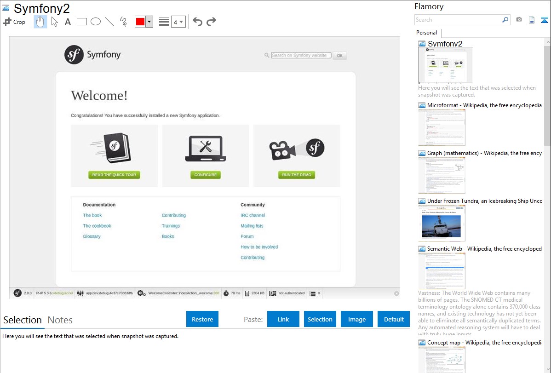Open the Symfony2 snapshot thumbnail in sidebar
This screenshot has width=551, height=373.
pyautogui.click(x=445, y=65)
